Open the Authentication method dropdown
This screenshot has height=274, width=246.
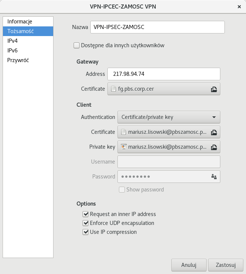pyautogui.click(x=169, y=117)
